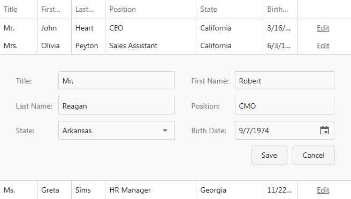351x199 pixels.
Task: Click the truncated First... column header
Action: 55,9
